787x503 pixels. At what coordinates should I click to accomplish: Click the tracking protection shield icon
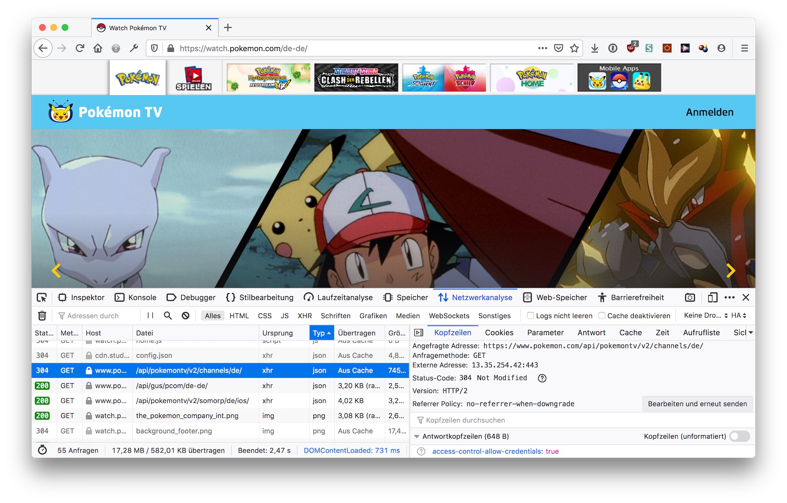click(155, 48)
